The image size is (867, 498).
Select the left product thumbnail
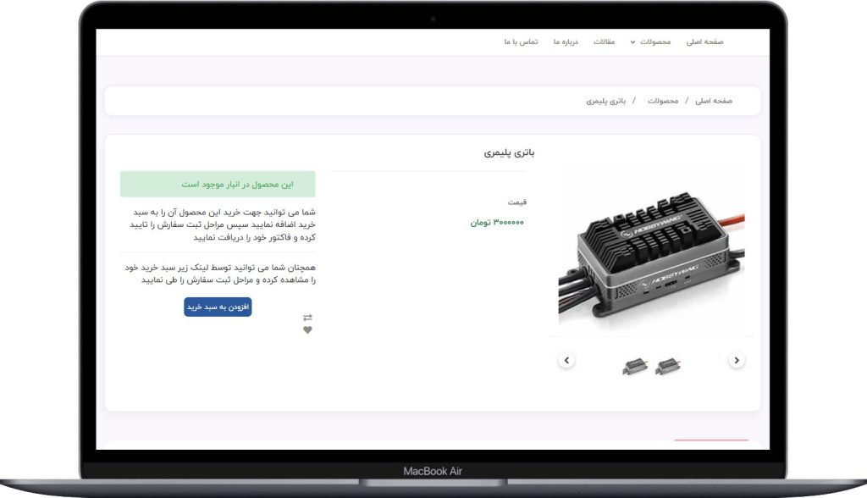pos(635,367)
